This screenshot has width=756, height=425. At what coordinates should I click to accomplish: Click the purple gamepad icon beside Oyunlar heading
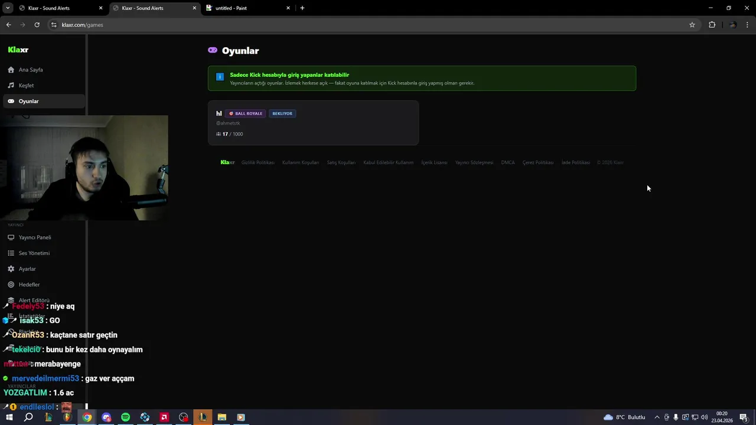click(213, 50)
